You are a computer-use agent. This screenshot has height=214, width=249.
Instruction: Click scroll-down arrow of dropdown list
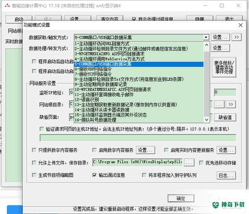tap(206, 119)
